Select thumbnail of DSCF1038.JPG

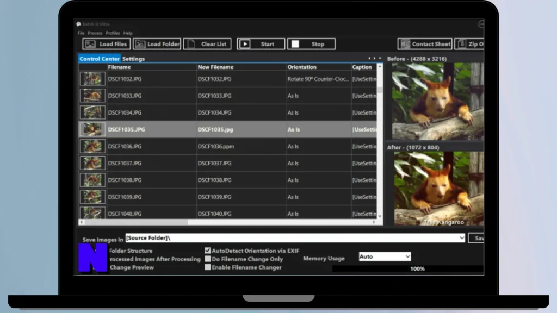(92, 180)
